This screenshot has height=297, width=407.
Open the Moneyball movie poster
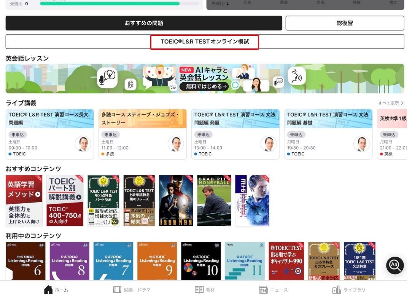tap(214, 201)
